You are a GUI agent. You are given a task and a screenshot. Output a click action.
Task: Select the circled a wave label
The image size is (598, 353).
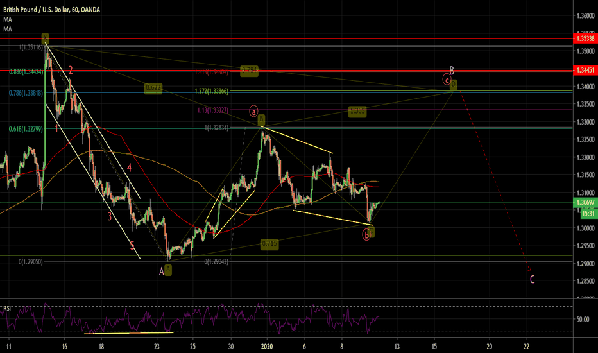(253, 112)
